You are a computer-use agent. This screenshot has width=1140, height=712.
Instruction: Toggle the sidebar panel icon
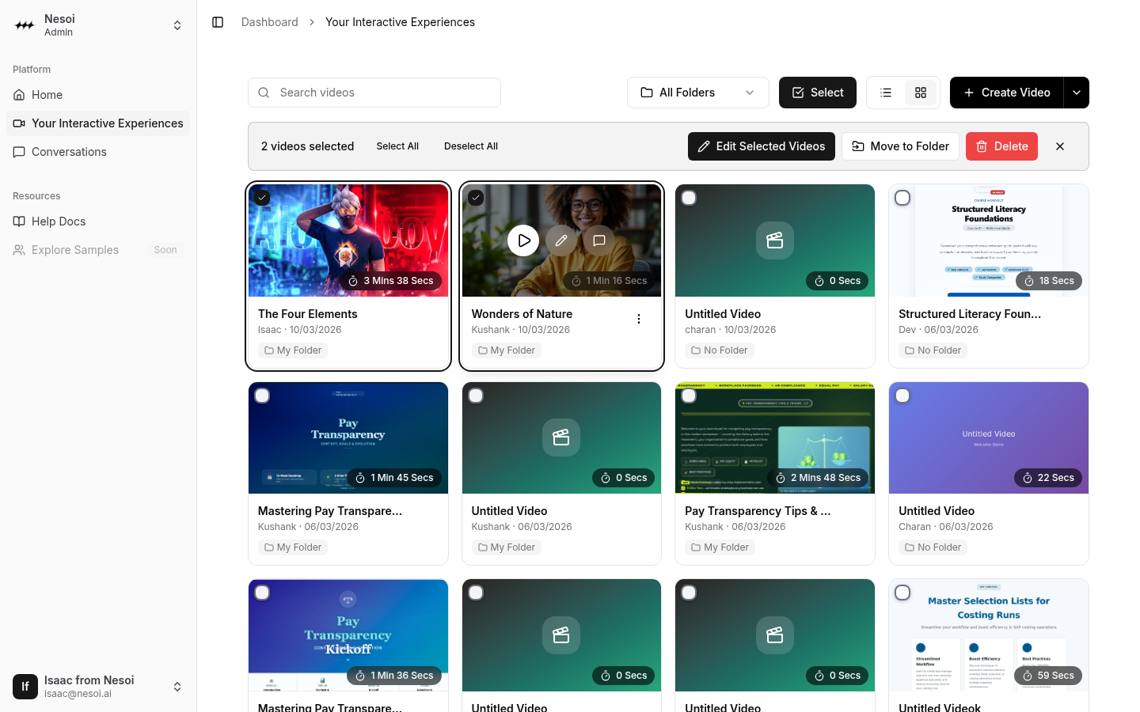218,22
